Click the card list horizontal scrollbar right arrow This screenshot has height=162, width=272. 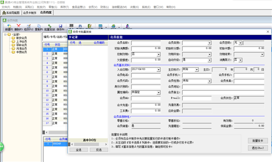(106, 144)
